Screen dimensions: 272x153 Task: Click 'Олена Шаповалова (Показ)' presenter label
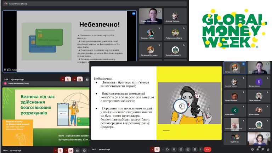tap(18, 84)
